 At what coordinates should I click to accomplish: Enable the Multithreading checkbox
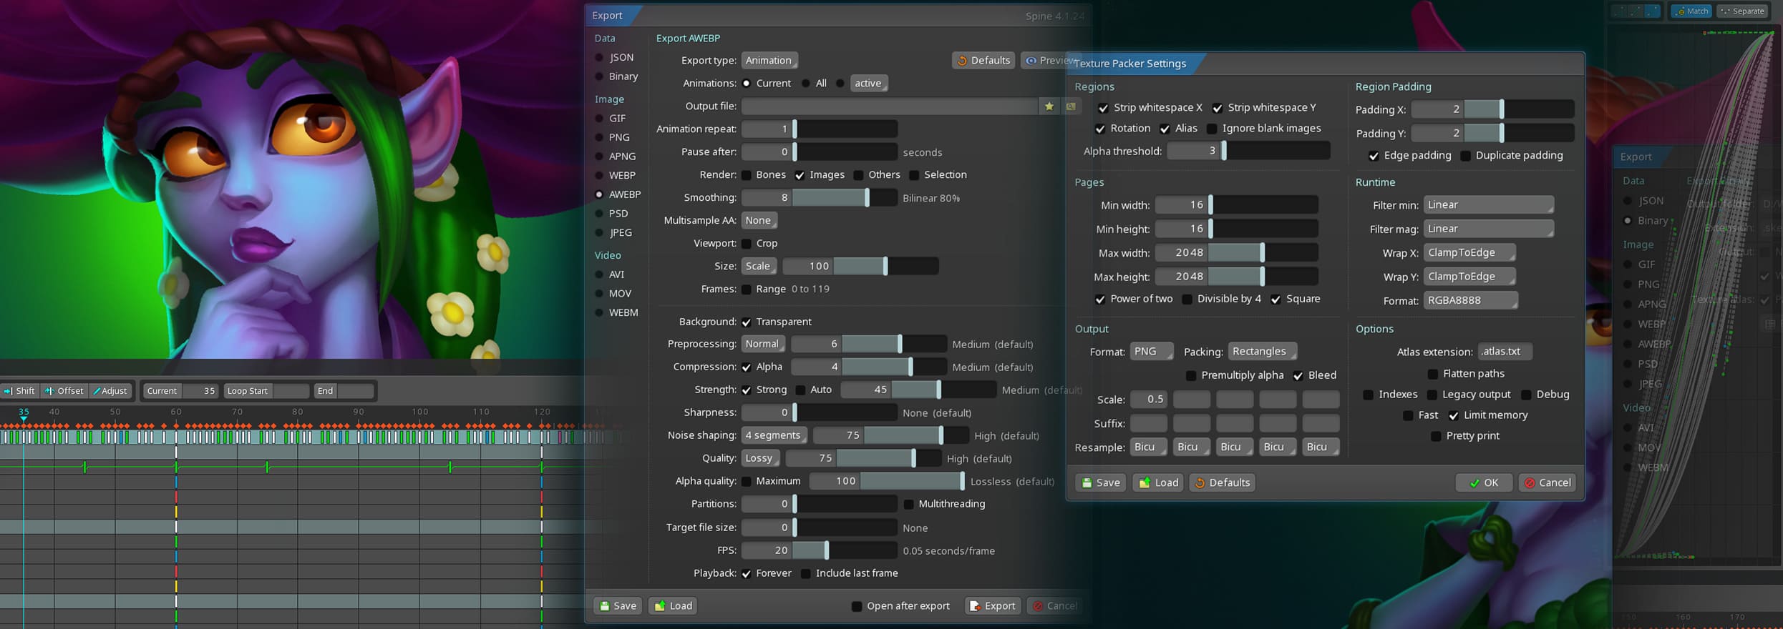pyautogui.click(x=908, y=505)
